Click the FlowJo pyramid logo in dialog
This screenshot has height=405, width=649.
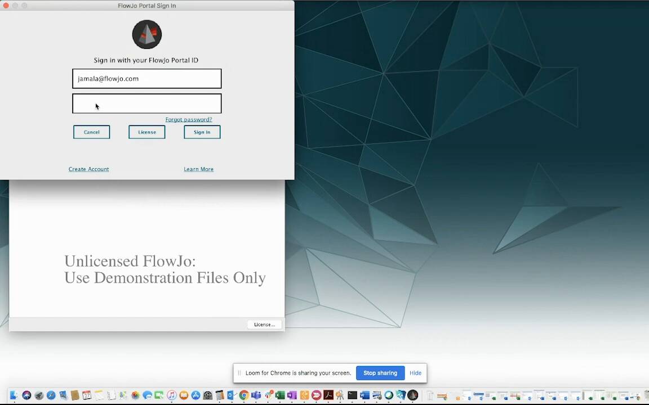point(147,34)
